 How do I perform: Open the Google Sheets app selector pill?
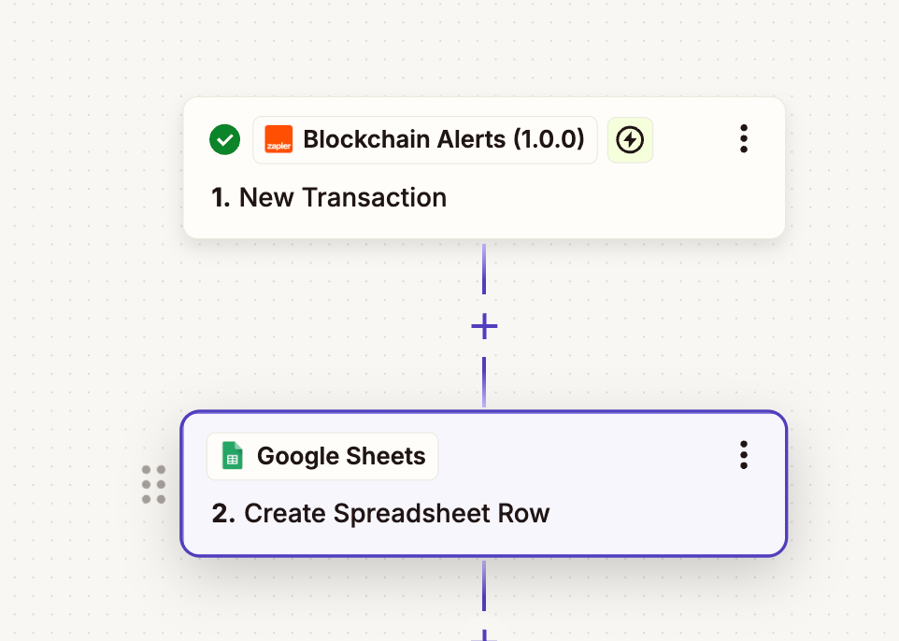coord(322,456)
